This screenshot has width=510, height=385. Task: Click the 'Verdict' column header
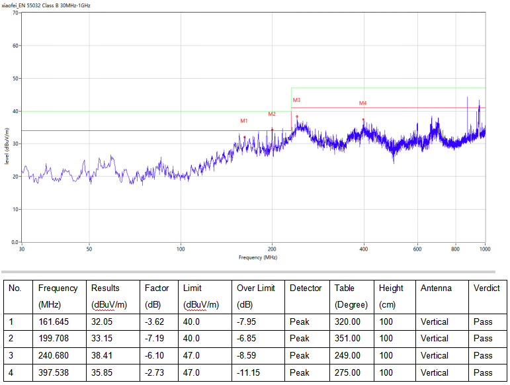point(488,297)
